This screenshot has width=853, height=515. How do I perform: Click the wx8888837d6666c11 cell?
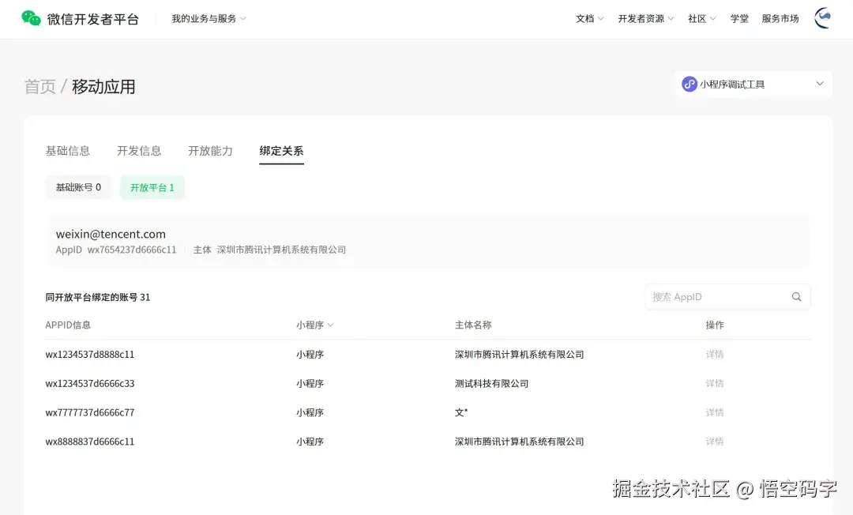pos(90,442)
